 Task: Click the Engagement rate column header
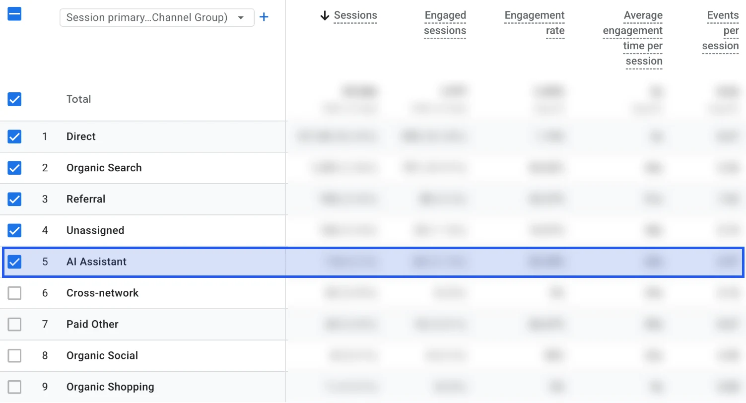coord(535,23)
